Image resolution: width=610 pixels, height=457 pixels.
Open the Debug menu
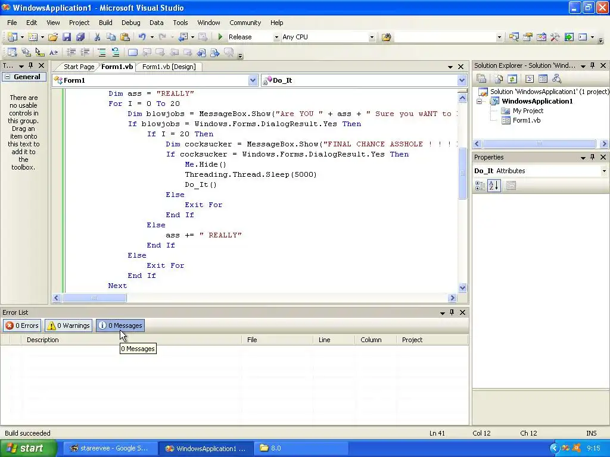(130, 23)
